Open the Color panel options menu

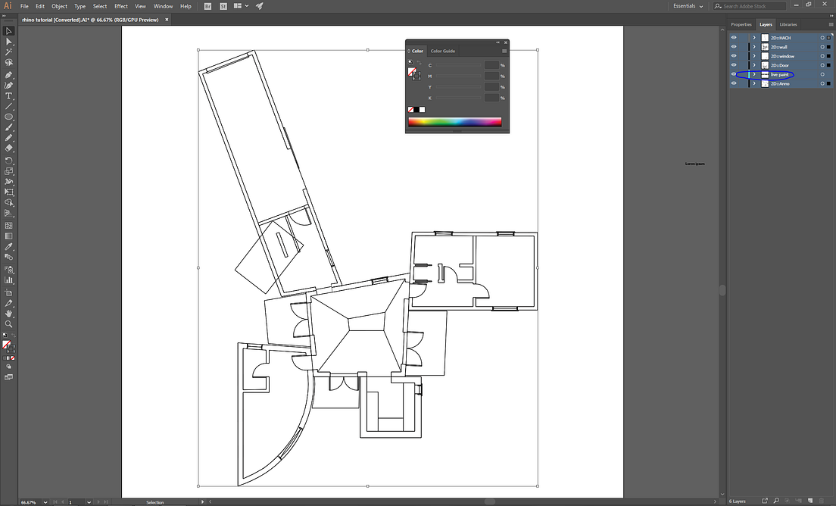pyautogui.click(x=504, y=52)
